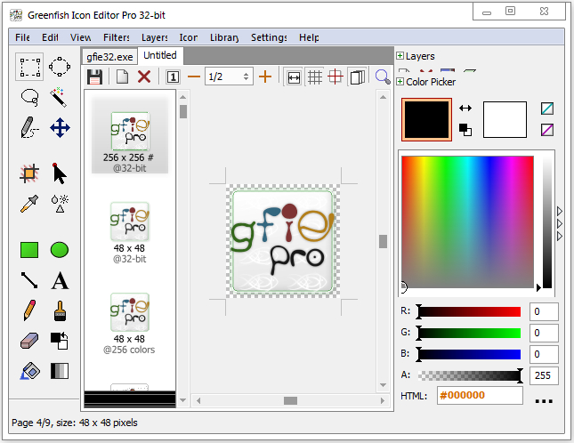Select the Retouch blur/sharpen tool
Viewport: 574px width, 443px height.
tap(60, 204)
